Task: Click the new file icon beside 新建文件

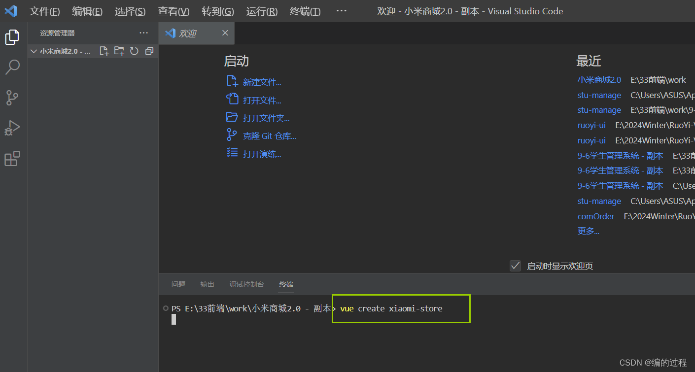Action: tap(232, 81)
